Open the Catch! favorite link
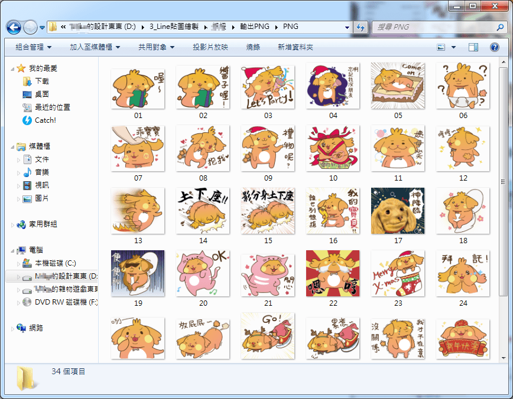The width and height of the screenshot is (513, 399). tap(45, 120)
